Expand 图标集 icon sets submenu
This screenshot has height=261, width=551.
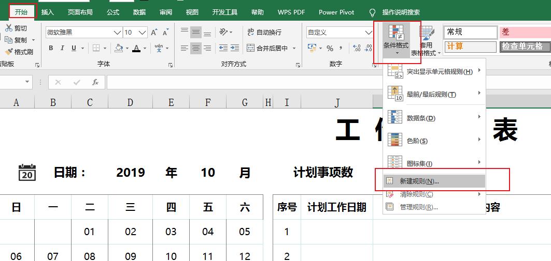point(434,163)
